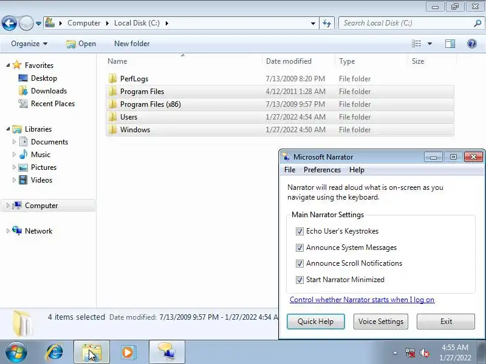Screen dimensions: 486x364
Task: Click the muted volume tray icon
Action: [424, 352]
